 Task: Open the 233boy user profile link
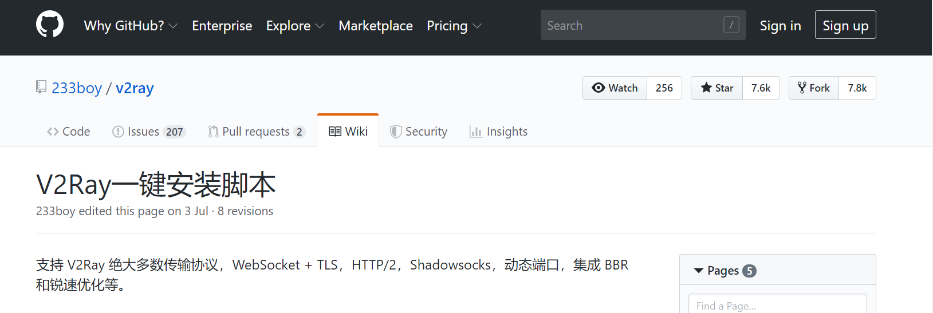pyautogui.click(x=77, y=88)
